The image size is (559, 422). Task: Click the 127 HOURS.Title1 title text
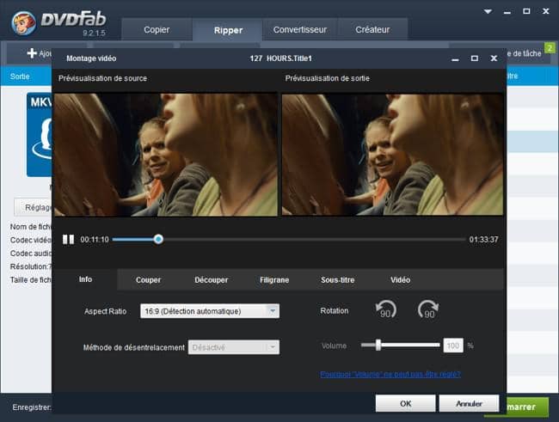click(x=281, y=58)
